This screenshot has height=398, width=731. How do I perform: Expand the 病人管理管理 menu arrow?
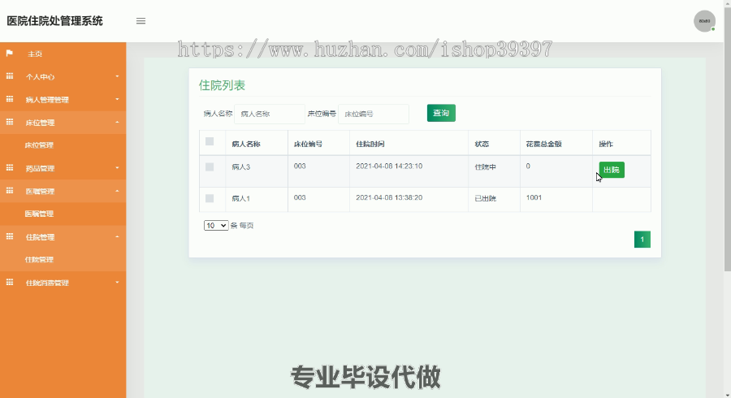117,99
